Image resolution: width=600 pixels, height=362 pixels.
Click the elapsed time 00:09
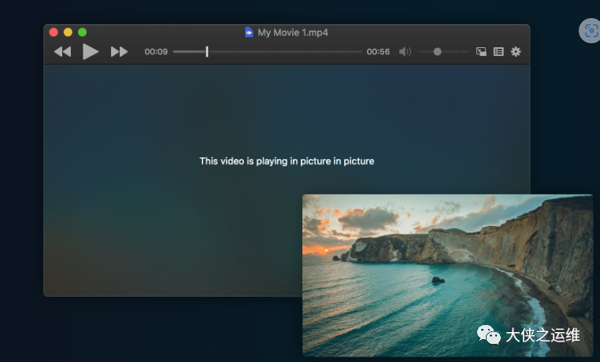(156, 52)
